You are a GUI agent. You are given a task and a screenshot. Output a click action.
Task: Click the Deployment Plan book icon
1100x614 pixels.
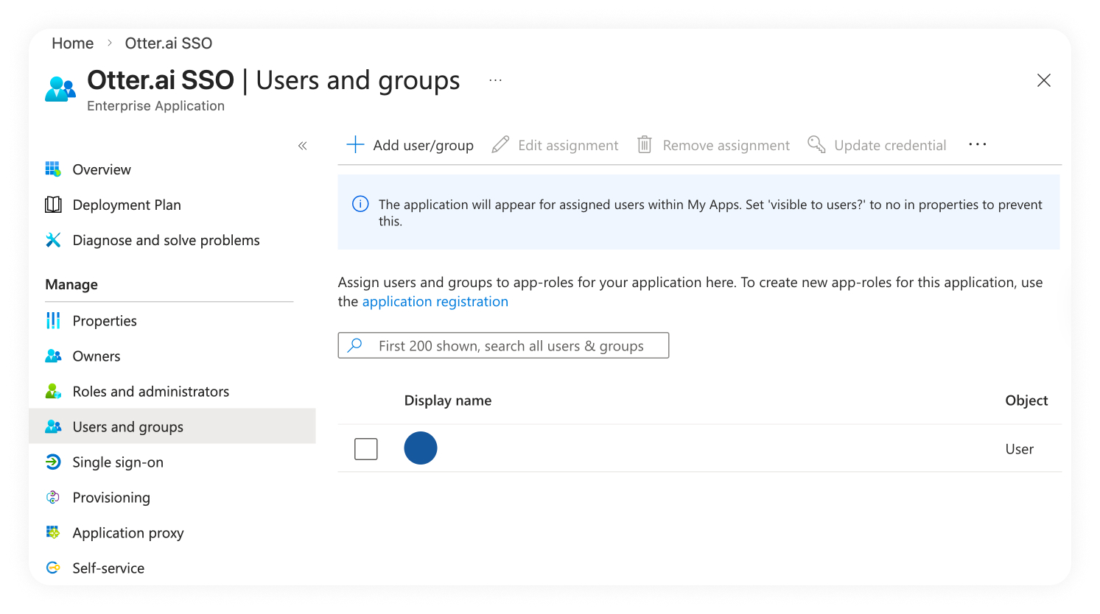click(53, 205)
